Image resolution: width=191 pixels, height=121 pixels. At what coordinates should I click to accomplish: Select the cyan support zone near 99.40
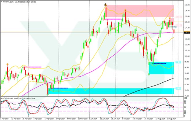161,68
